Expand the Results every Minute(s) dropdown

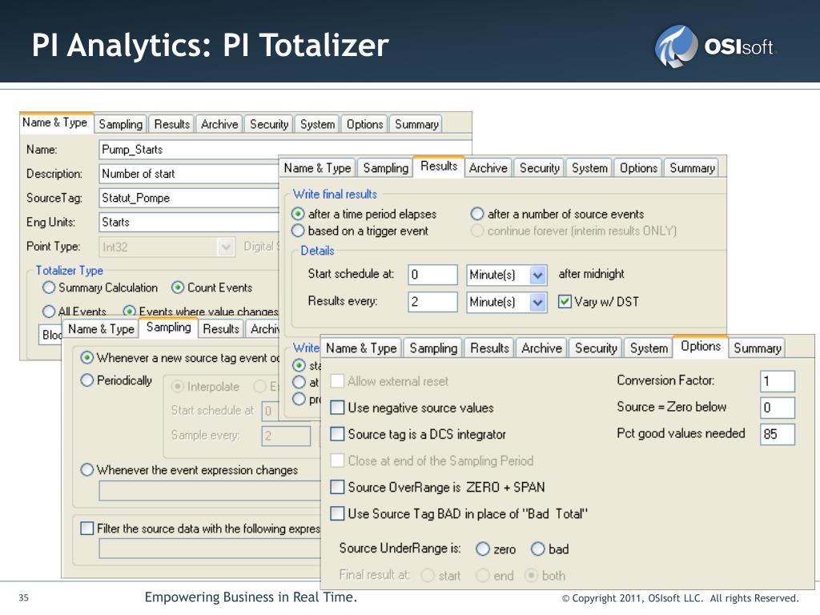pyautogui.click(x=538, y=302)
